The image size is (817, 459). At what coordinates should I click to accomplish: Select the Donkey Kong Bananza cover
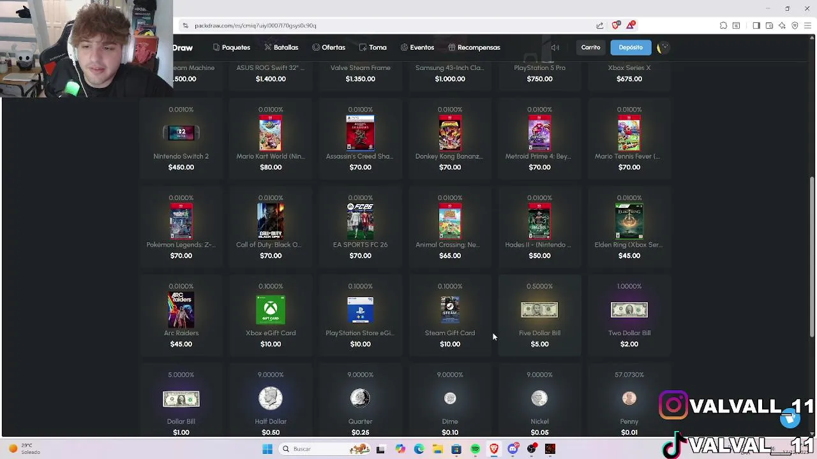click(450, 133)
